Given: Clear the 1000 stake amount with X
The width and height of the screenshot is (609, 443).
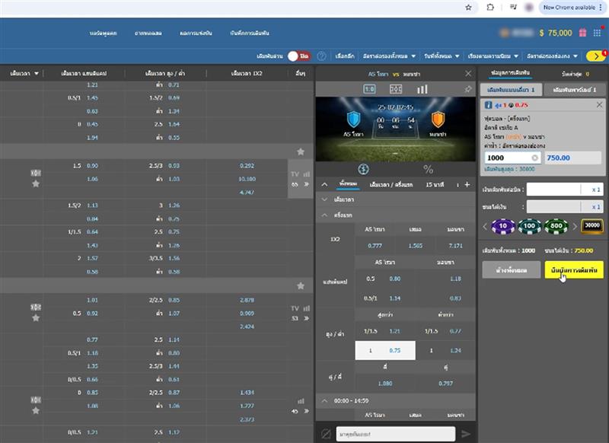Looking at the screenshot, I should coord(534,158).
